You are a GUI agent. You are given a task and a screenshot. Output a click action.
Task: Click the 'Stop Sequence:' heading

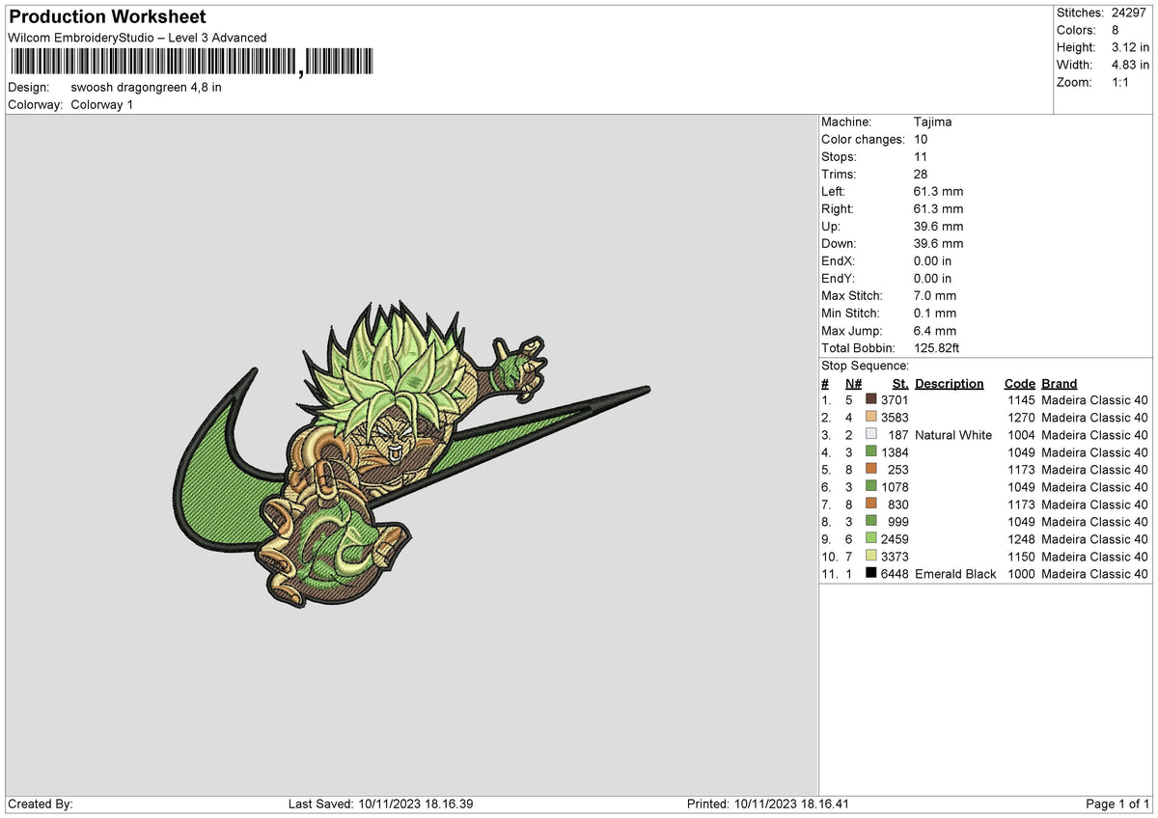865,366
